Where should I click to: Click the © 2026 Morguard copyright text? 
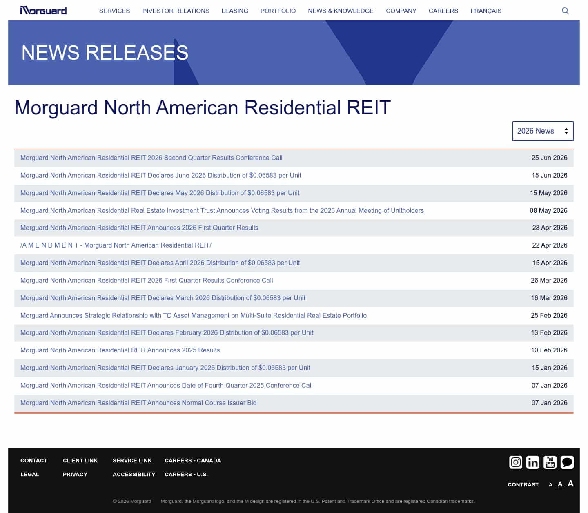point(132,501)
